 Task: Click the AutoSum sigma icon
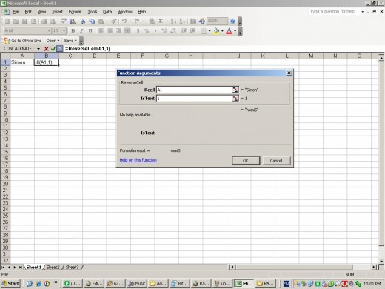tap(161, 21)
